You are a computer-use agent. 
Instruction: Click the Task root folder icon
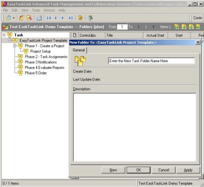[x=10, y=35]
